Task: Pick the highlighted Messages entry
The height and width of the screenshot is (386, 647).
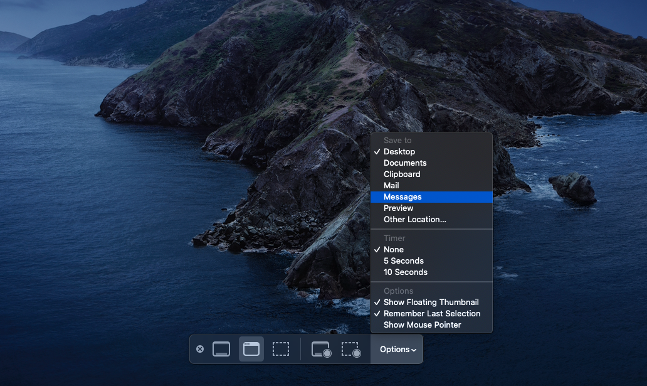Action: coord(431,197)
